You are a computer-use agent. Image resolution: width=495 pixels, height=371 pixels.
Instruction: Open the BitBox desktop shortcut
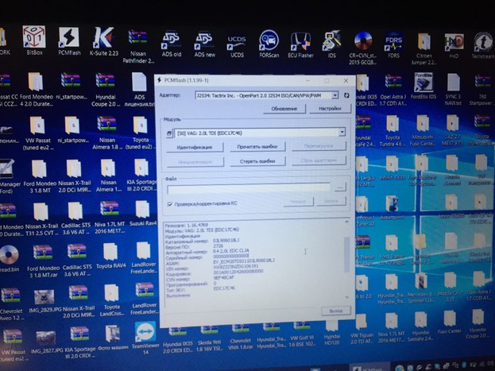(34, 40)
